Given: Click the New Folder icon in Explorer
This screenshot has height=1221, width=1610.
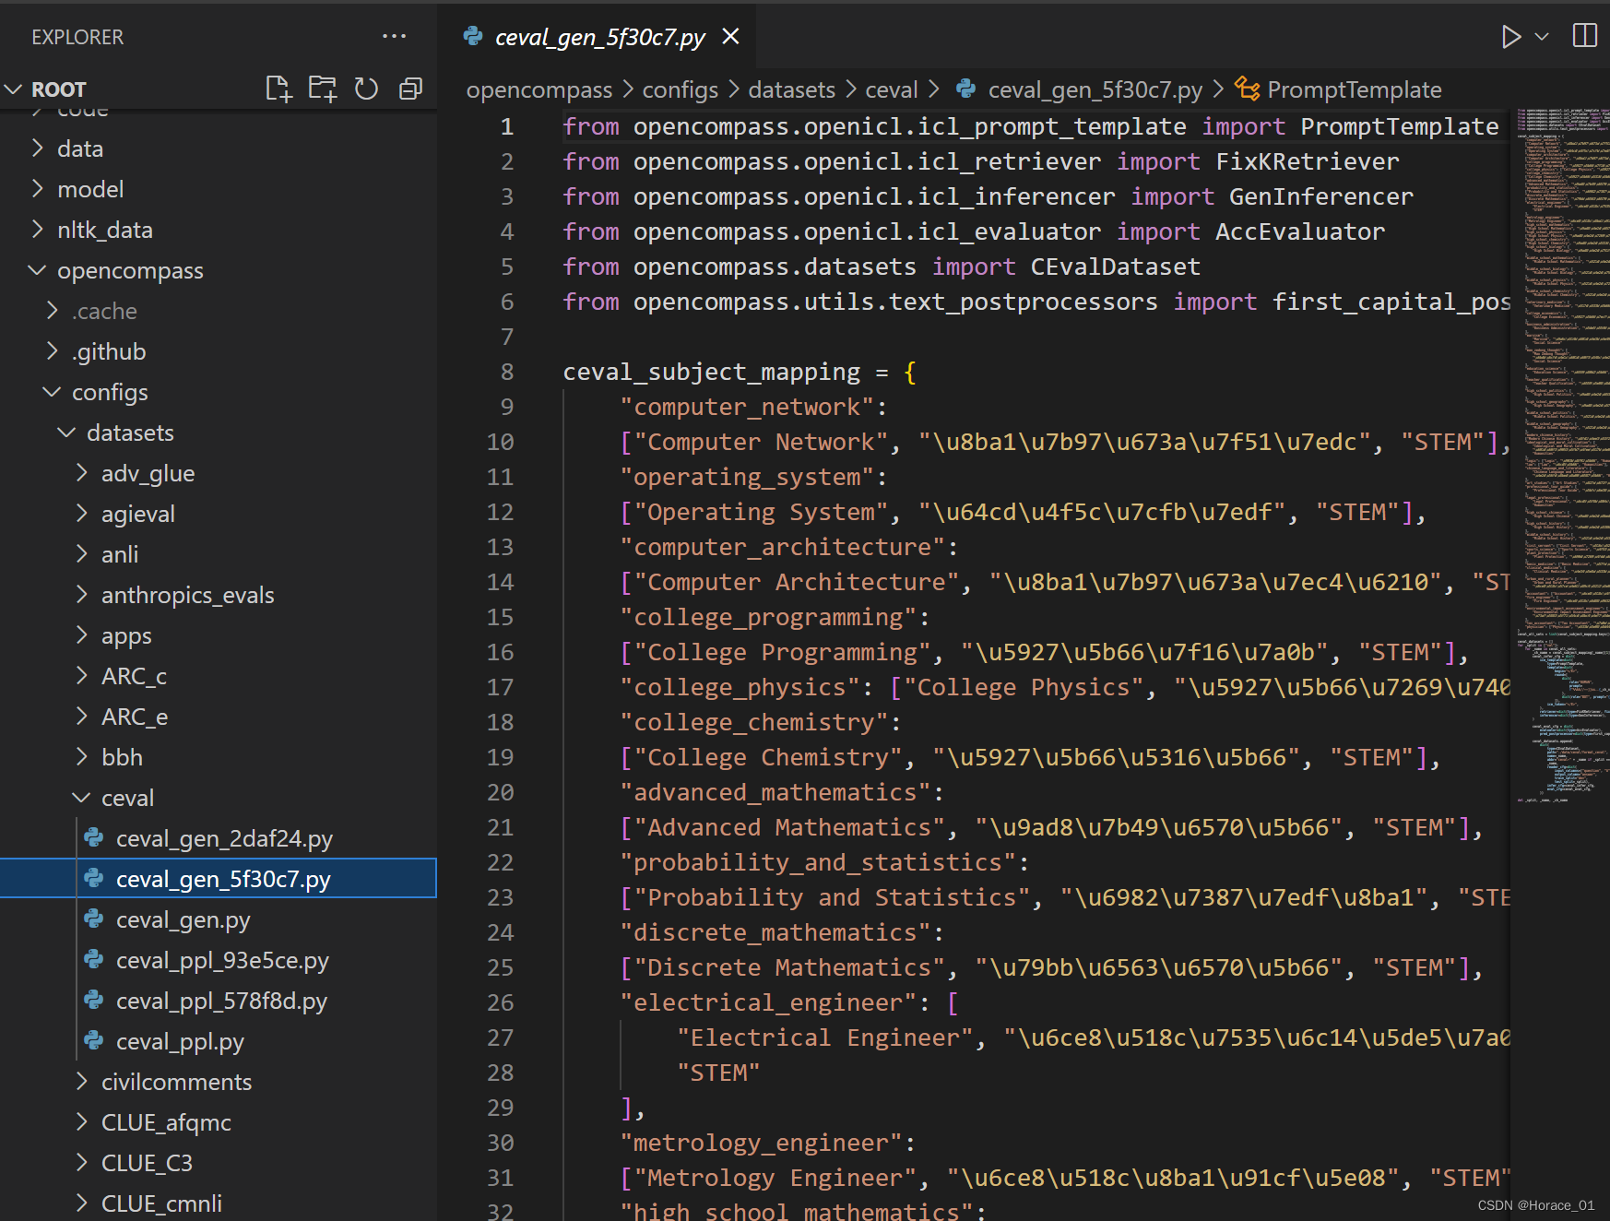Looking at the screenshot, I should [322, 89].
